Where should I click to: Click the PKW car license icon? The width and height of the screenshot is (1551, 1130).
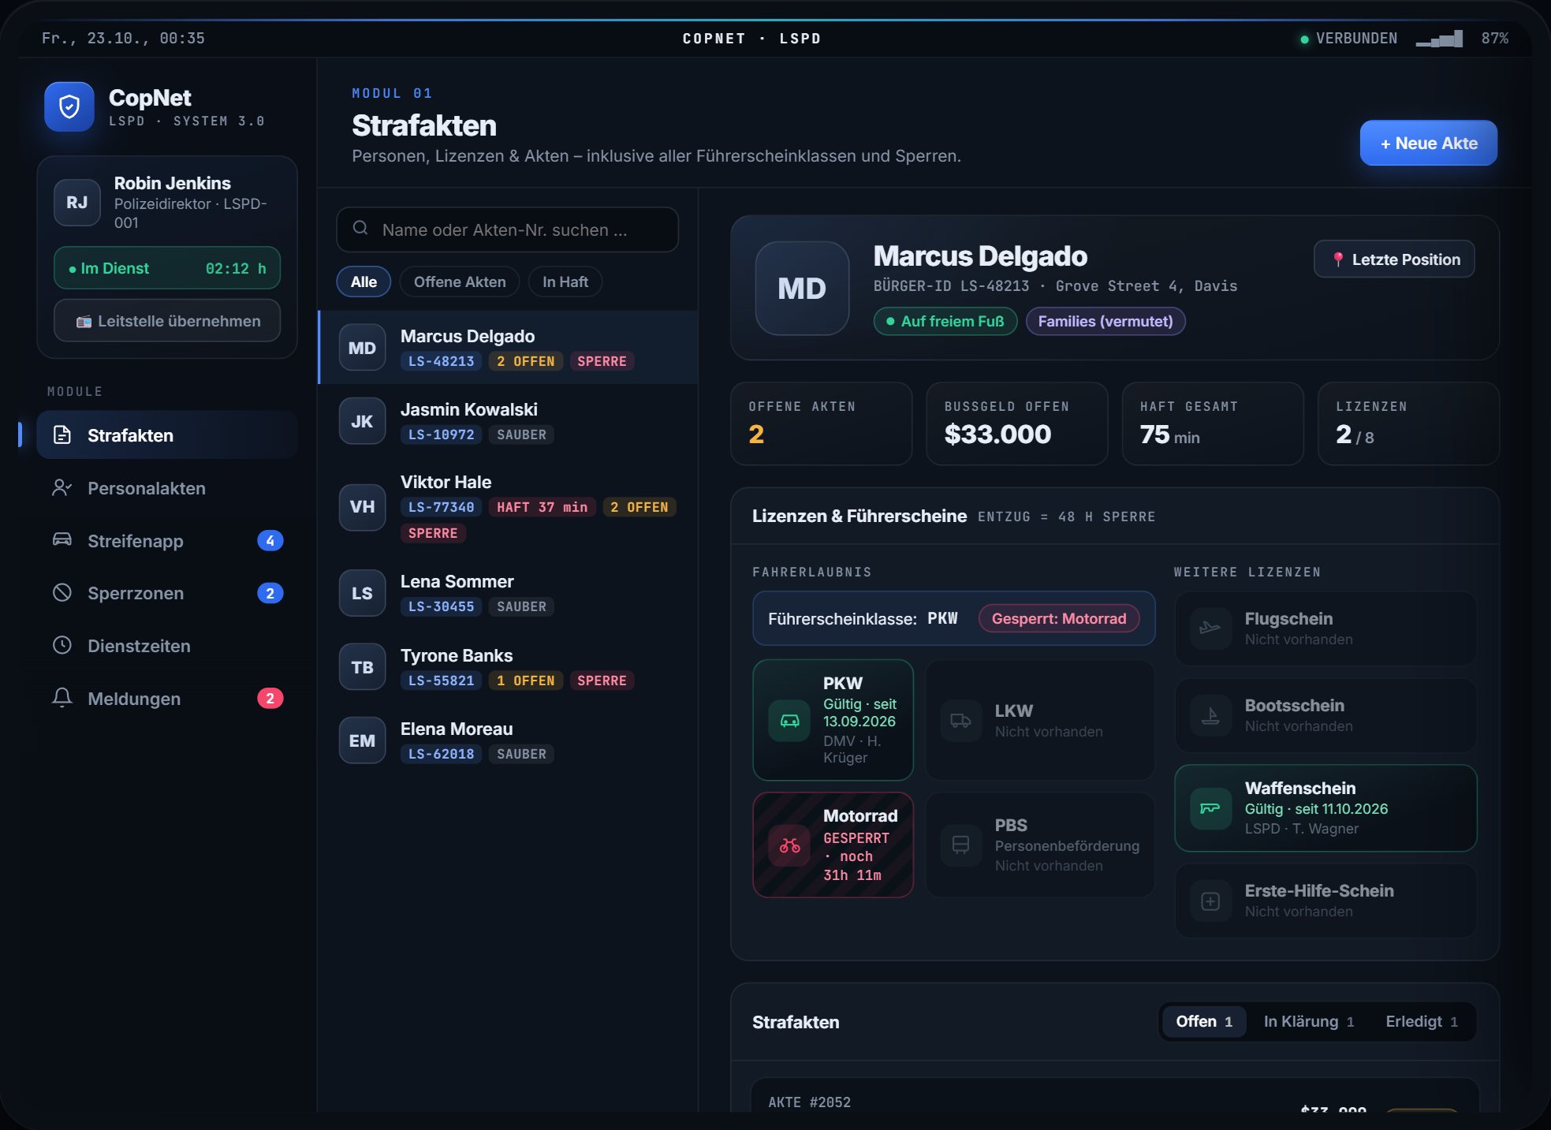click(x=790, y=720)
